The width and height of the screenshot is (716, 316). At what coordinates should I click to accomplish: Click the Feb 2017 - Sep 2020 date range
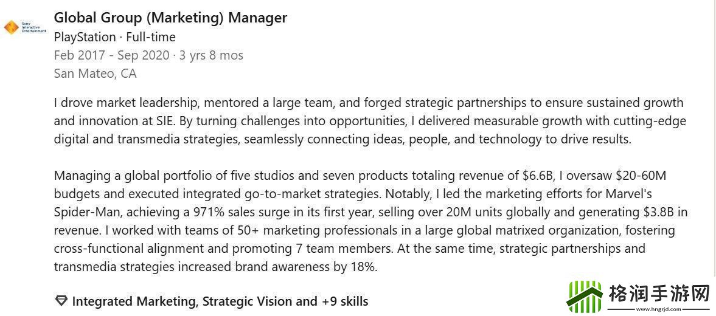[111, 55]
